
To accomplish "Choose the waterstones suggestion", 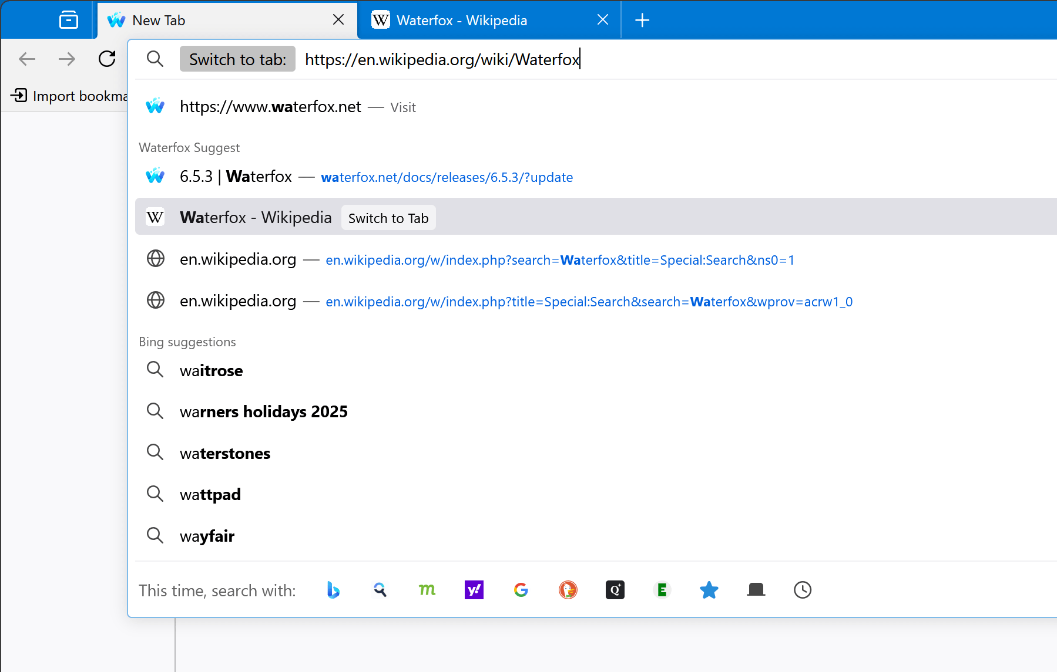I will (x=224, y=452).
